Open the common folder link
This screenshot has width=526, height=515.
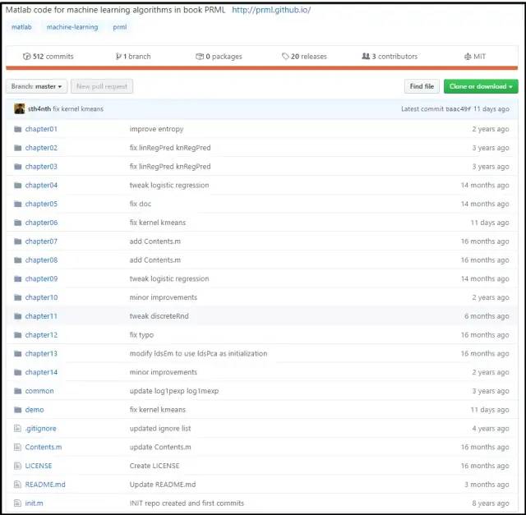click(x=39, y=391)
